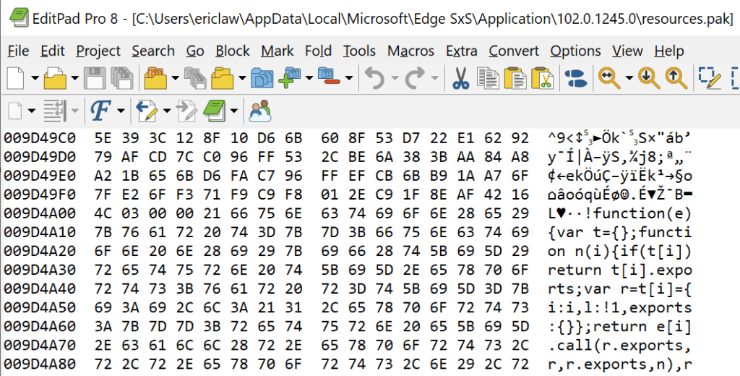Viewport: 740px width, 376px height.
Task: Open the Block menu
Action: (233, 51)
